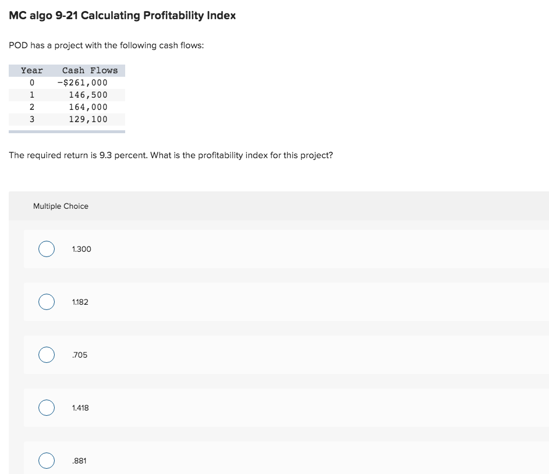Click the Multiple Choice section header
Image resolution: width=549 pixels, height=474 pixels.
61,206
